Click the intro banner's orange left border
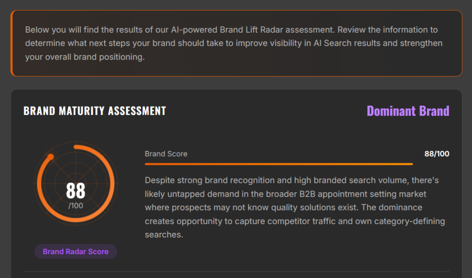 pyautogui.click(x=12, y=43)
